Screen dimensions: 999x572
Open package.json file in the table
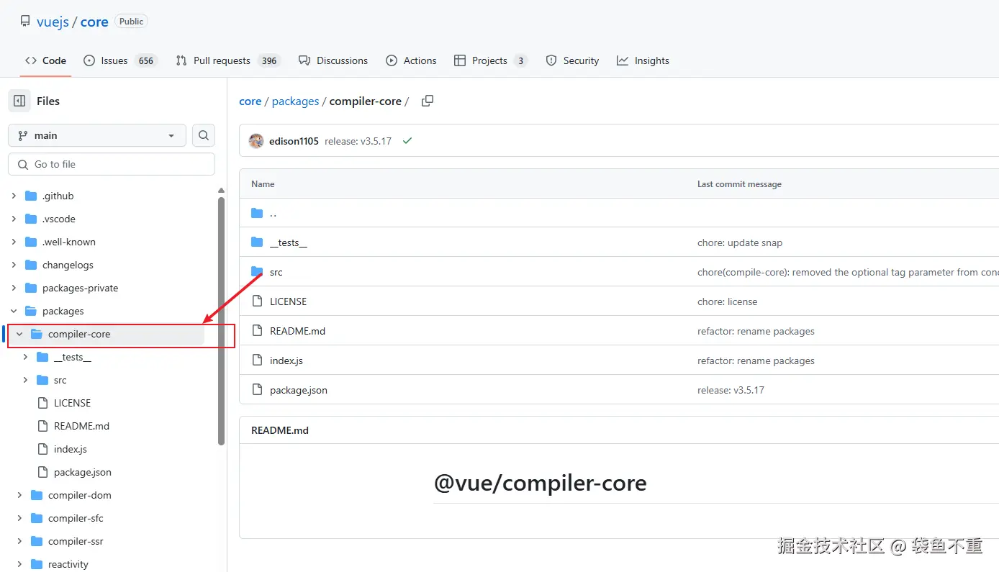click(299, 390)
